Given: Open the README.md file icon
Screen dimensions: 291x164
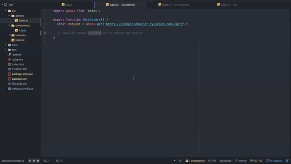Looking at the screenshot, I should coord(10,84).
